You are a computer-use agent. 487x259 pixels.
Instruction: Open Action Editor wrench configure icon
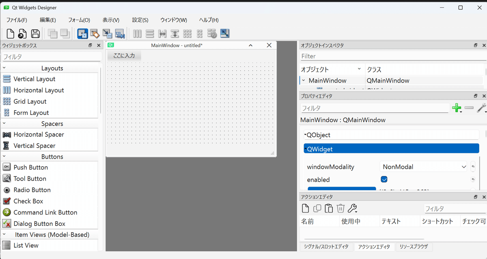tap(352, 208)
